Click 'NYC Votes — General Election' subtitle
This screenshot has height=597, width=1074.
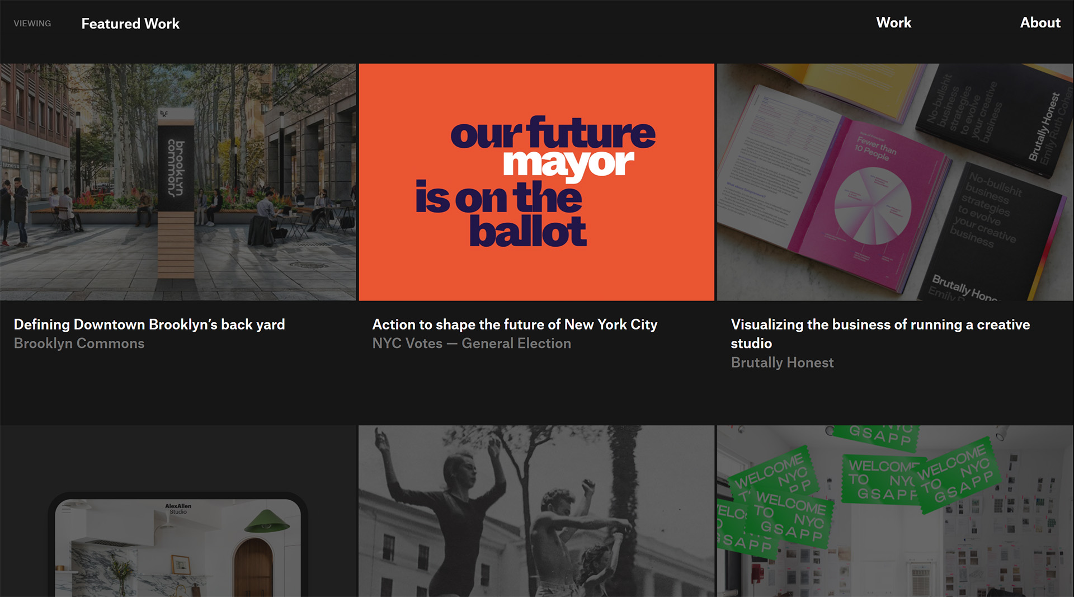click(x=472, y=344)
